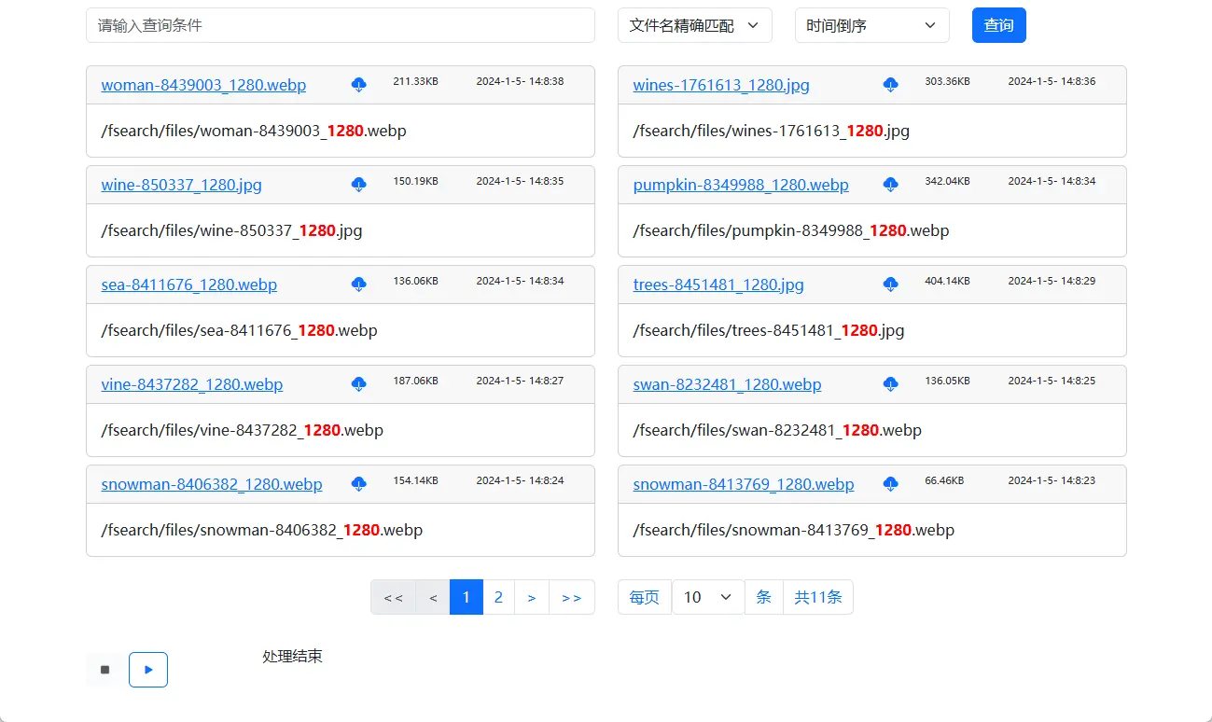Jump to last page with >> button
The height and width of the screenshot is (722, 1212).
click(x=571, y=597)
